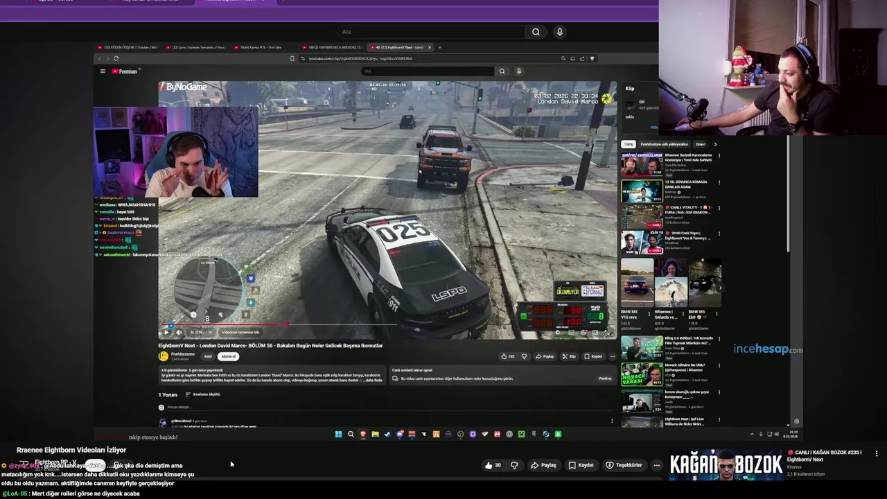Open 'Khonus' channel name link

coord(794,467)
